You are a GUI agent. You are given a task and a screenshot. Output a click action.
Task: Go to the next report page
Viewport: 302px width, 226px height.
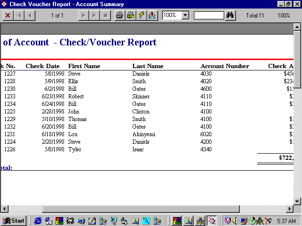[x=84, y=16]
